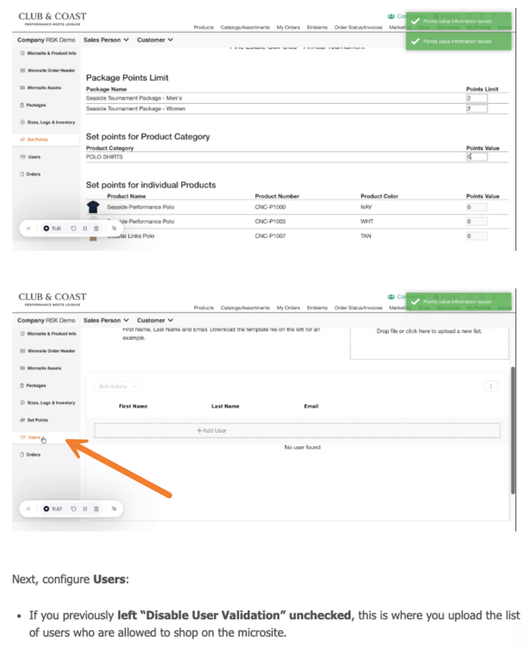Open Packages in the upper screenshot's sidebar
527x646 pixels.
click(35, 105)
